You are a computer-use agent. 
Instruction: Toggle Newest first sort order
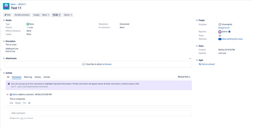[184, 77]
